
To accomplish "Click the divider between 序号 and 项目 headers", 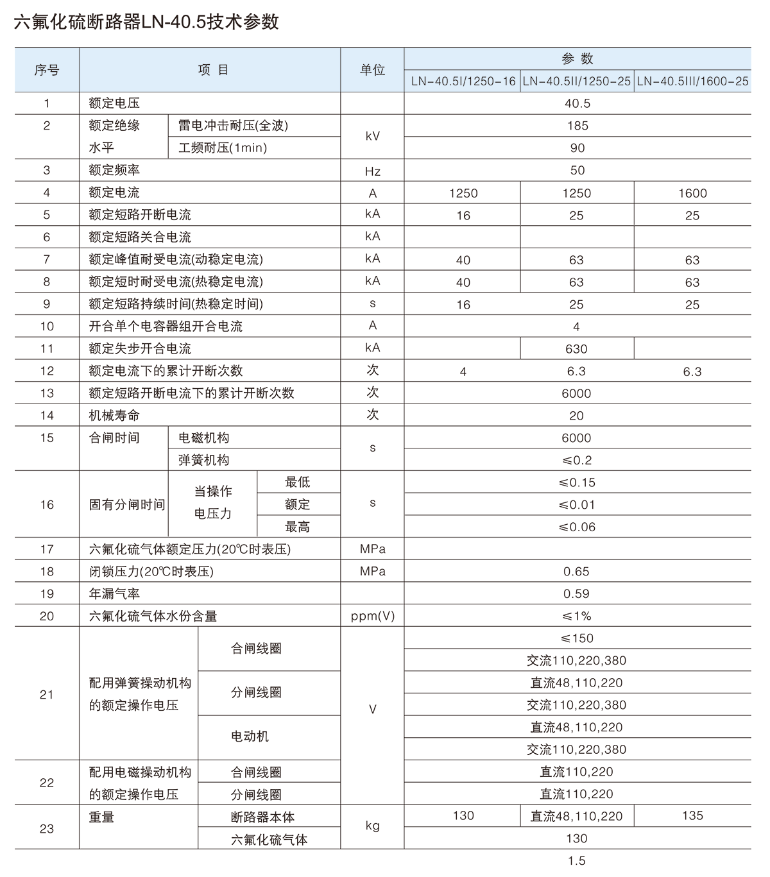I will tap(80, 70).
